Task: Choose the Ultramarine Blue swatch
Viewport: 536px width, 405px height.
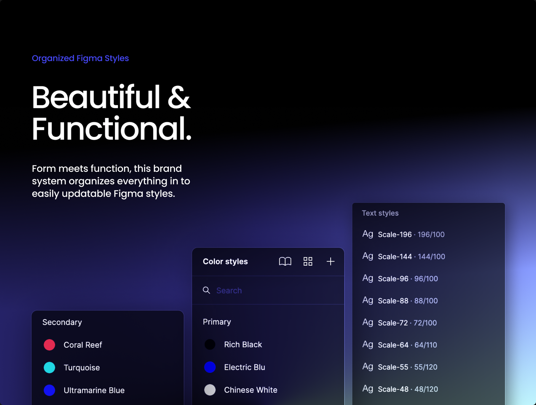Action: pyautogui.click(x=50, y=390)
